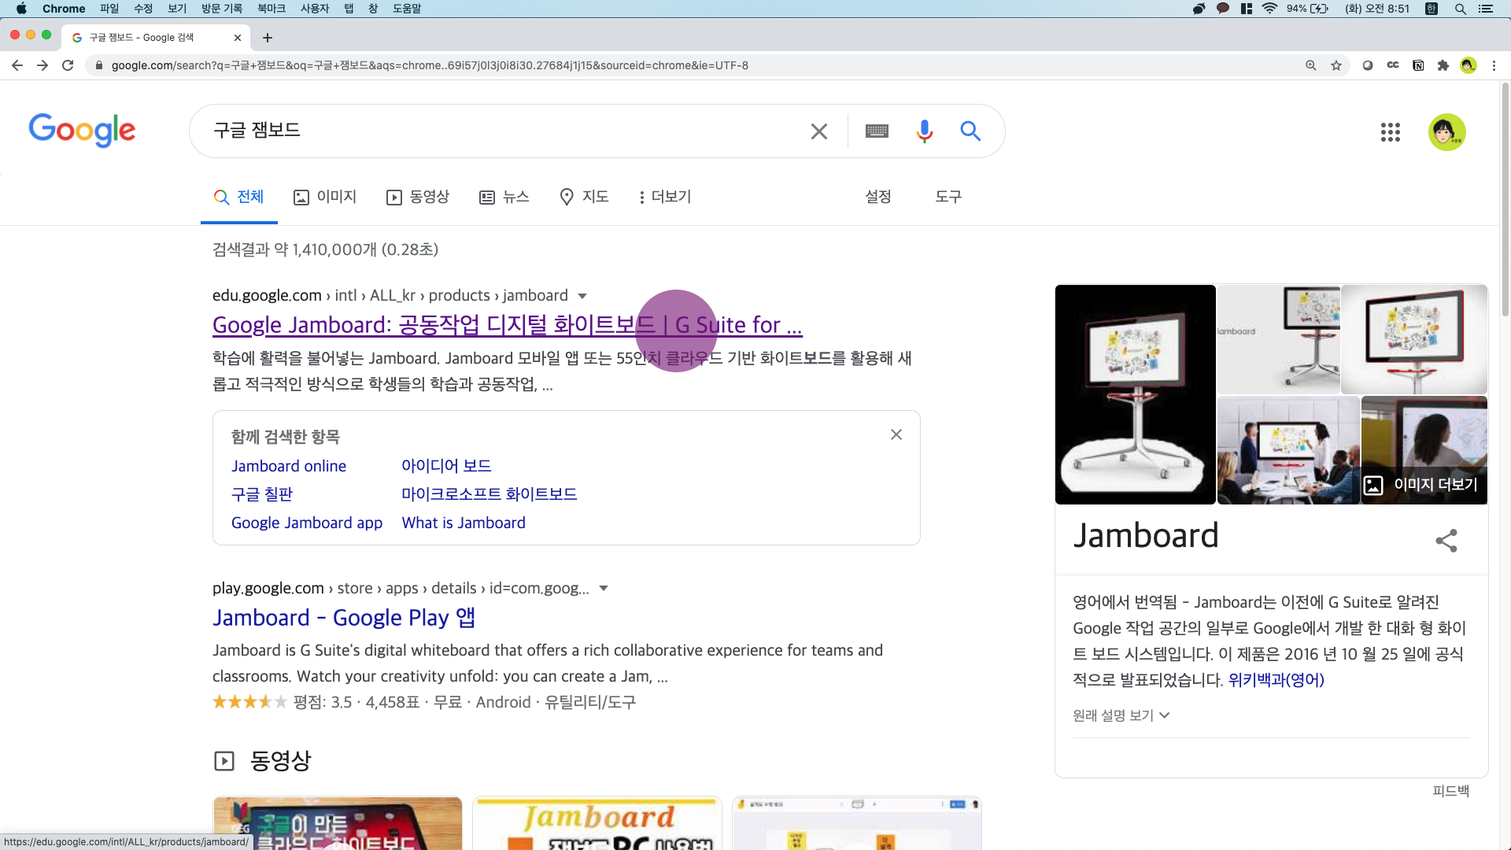Click the blue search magnifier button

(x=970, y=131)
